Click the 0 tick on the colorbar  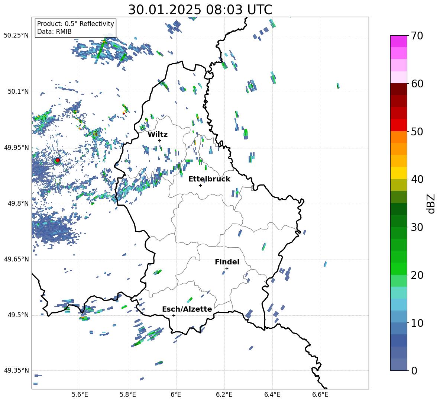coord(414,370)
